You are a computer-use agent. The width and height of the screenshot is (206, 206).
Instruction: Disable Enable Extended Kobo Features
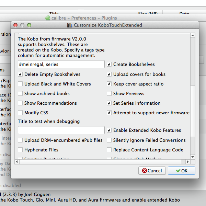pos(109,130)
